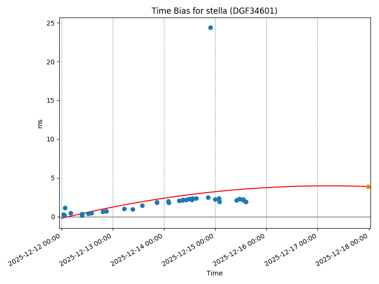Pick the y-axis tick label 5
Image resolution: width=379 pixels, height=284 pixels.
pyautogui.click(x=52, y=178)
